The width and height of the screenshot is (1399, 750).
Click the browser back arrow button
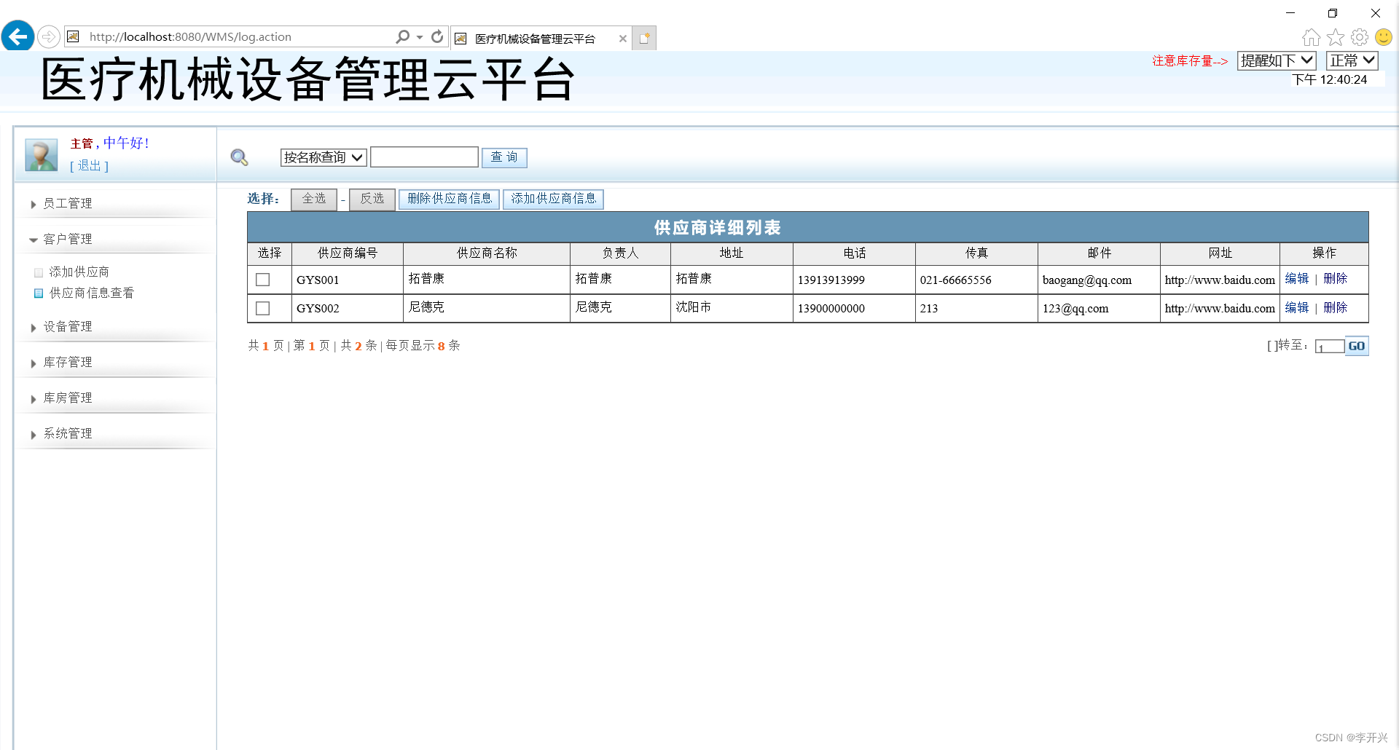click(x=17, y=36)
